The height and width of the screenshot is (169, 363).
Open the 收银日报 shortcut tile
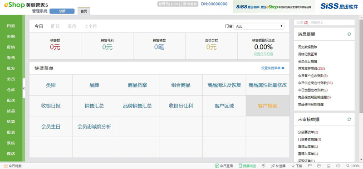click(x=51, y=106)
